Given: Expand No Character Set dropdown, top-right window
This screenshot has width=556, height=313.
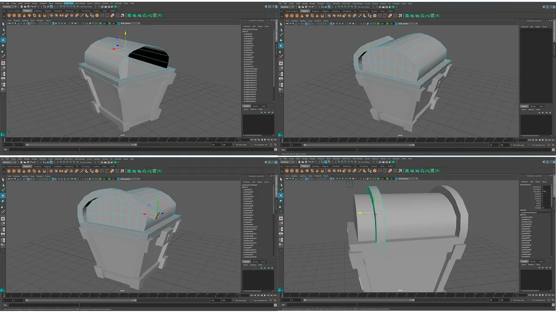Looking at the screenshot, I should point(539,145).
